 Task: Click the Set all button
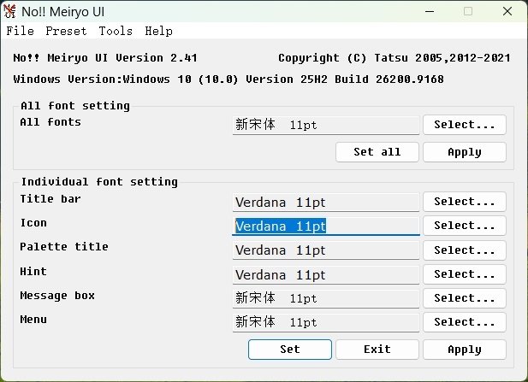[x=377, y=152]
